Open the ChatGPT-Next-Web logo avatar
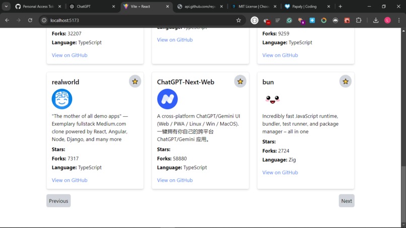This screenshot has height=228, width=406. click(x=167, y=99)
